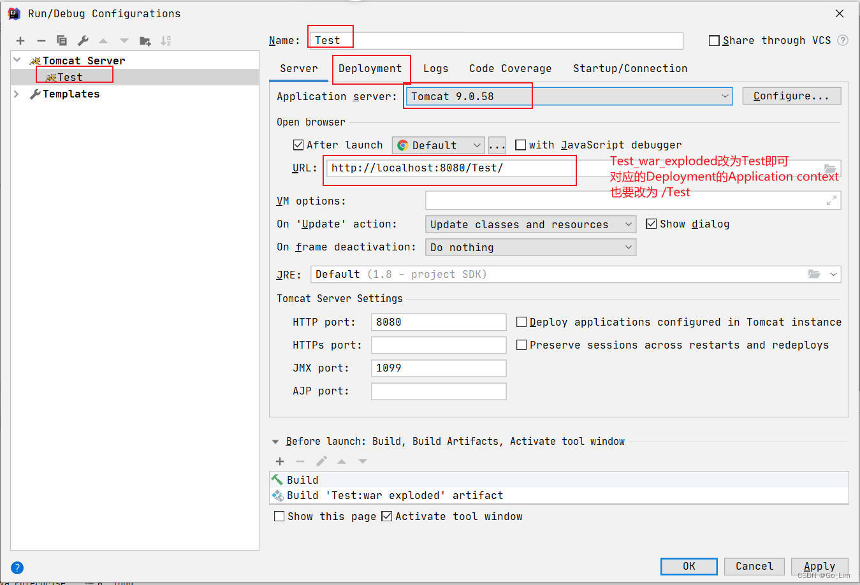Enable with JavaScript debugger
The image size is (860, 585).
(521, 145)
